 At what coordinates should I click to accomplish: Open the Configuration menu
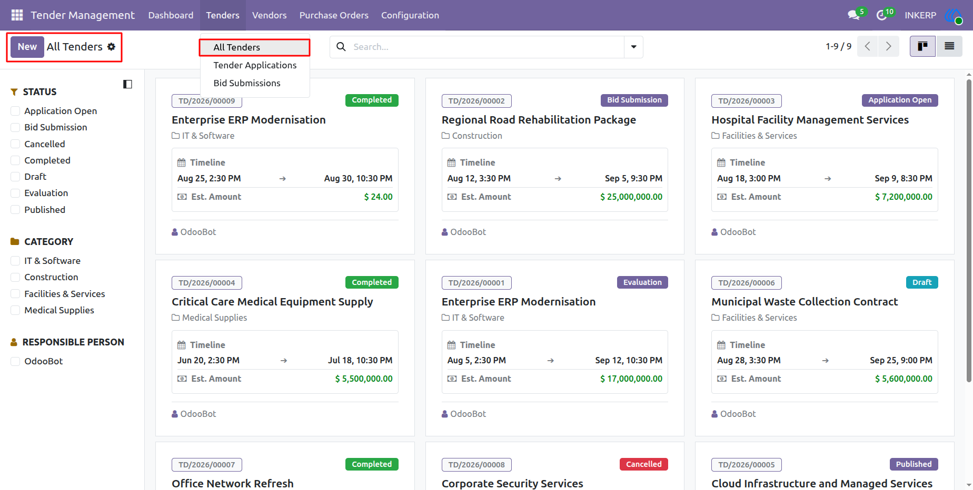[x=410, y=15]
